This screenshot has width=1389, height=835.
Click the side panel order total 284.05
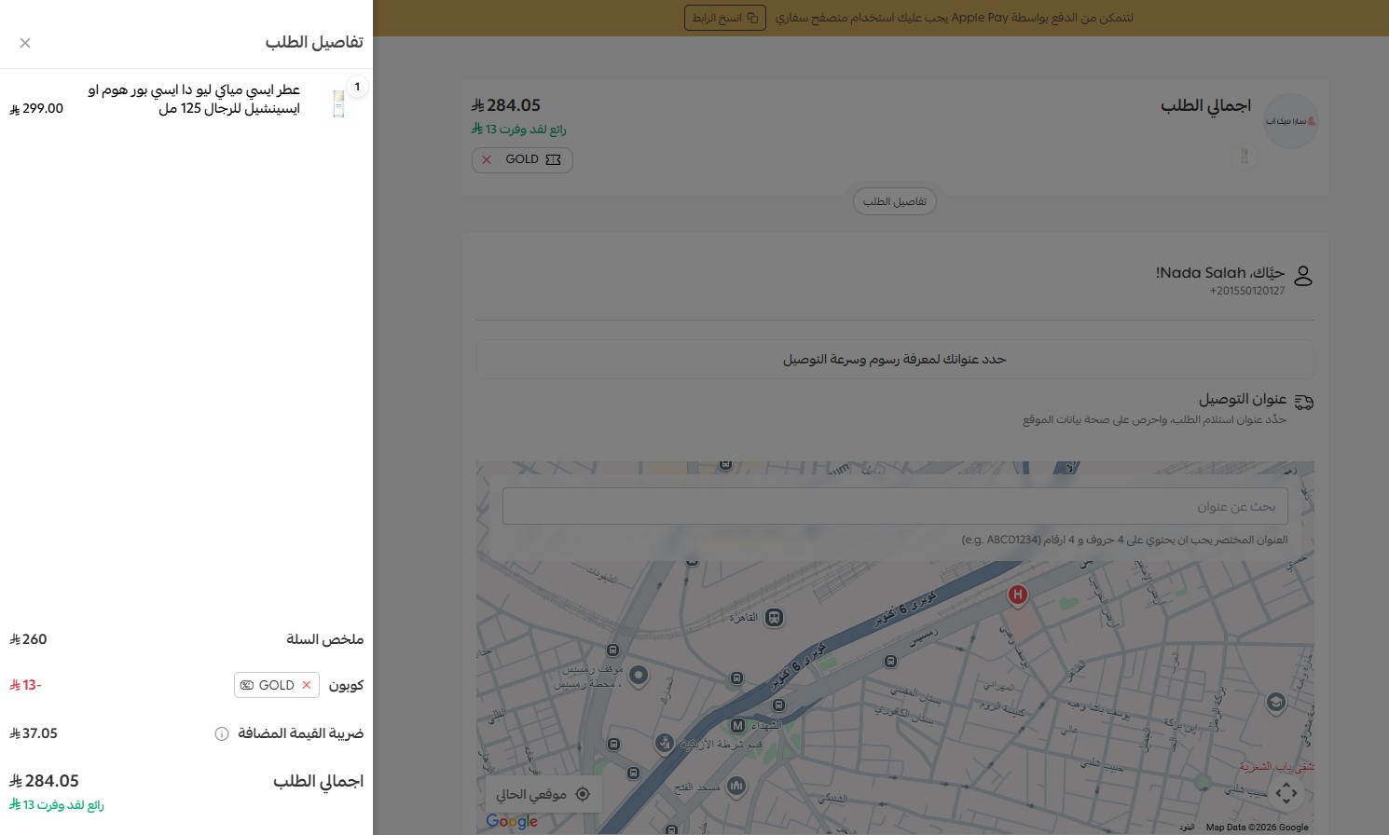[x=44, y=781]
